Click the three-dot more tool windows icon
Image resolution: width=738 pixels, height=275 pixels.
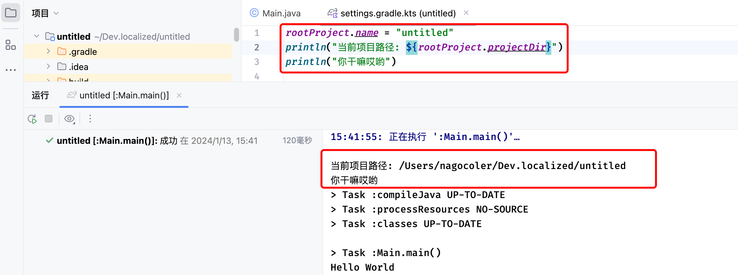click(x=11, y=70)
